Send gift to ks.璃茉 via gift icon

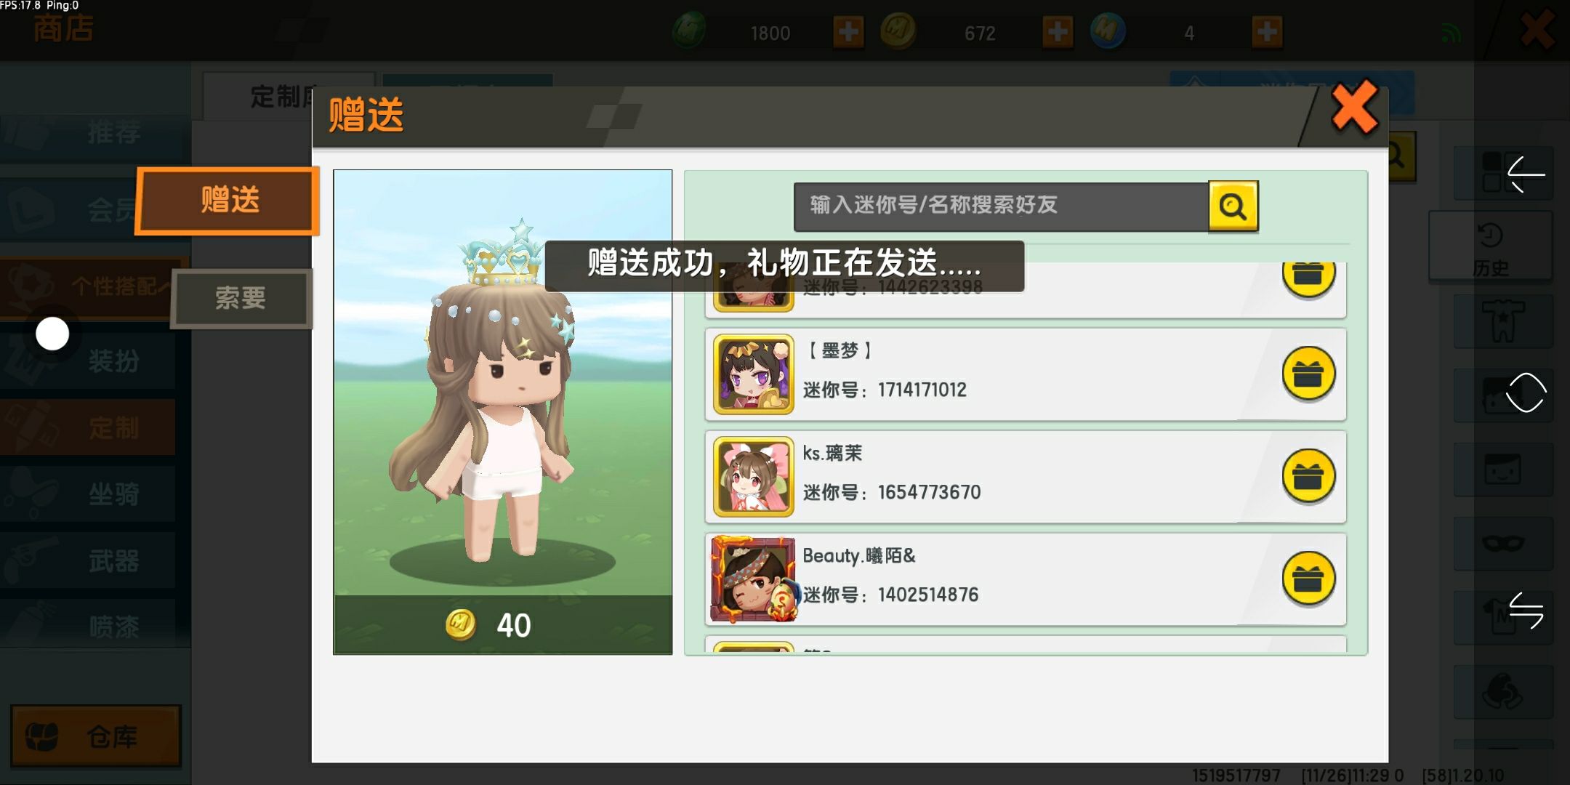click(x=1308, y=477)
